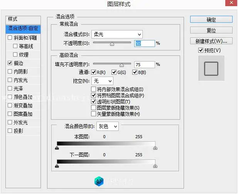The image size is (238, 194).
Task: Enable 内发光 checkbox
Action: 10,80
